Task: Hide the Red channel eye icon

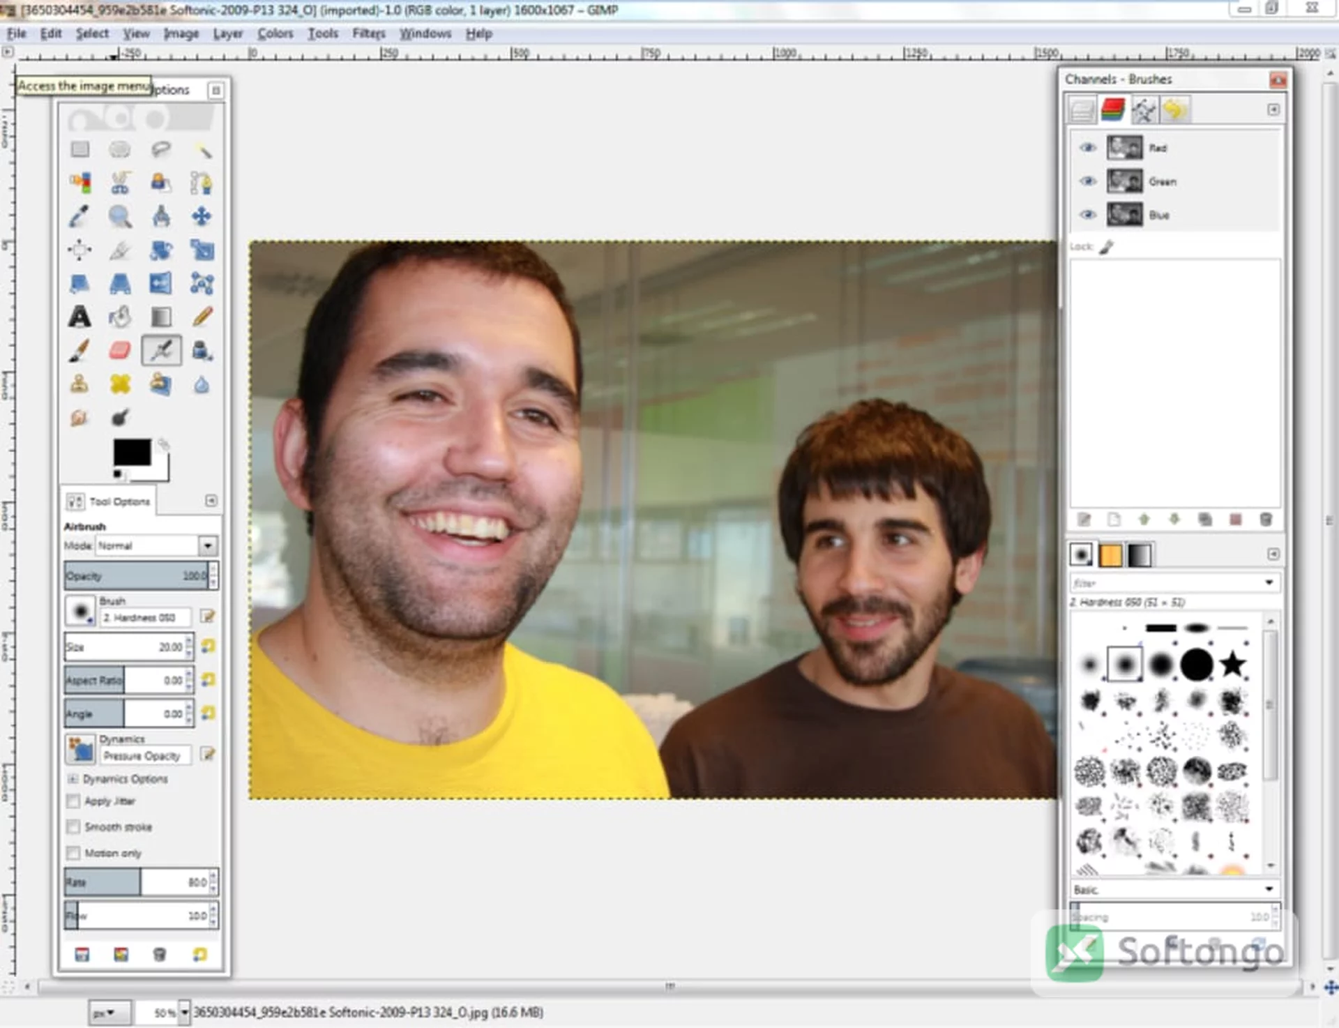Action: coord(1087,148)
